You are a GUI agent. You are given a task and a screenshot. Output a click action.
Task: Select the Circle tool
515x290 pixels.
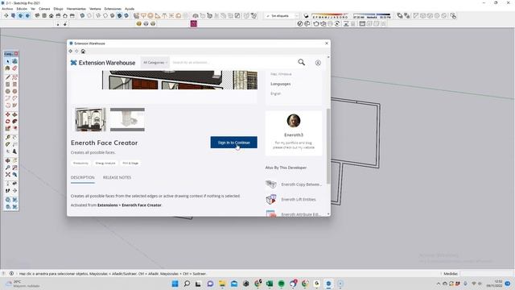[x=7, y=91]
